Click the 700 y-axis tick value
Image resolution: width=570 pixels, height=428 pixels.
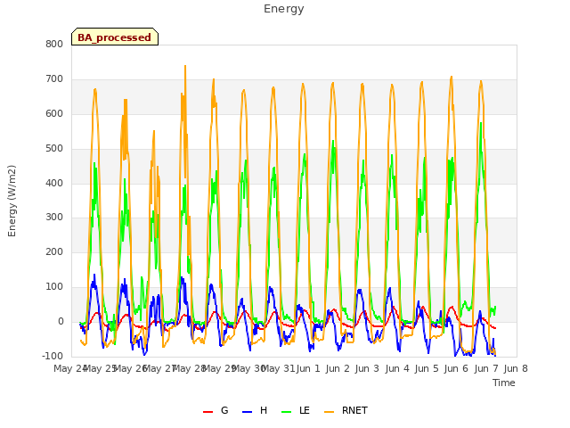(x=54, y=79)
